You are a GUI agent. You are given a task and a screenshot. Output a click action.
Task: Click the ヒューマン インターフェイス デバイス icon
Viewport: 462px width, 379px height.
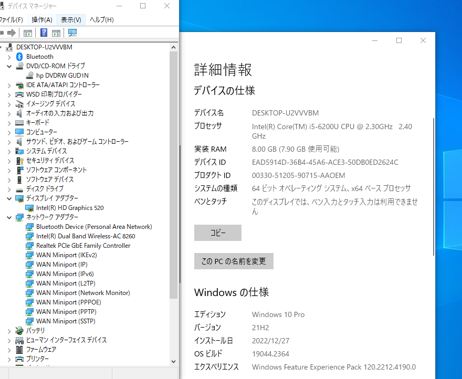pos(19,340)
